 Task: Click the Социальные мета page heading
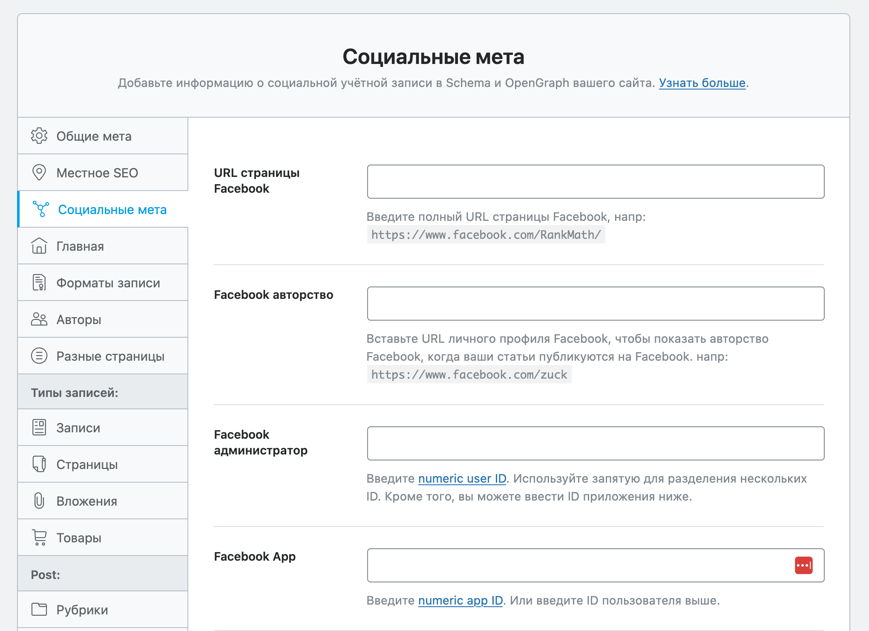(433, 57)
